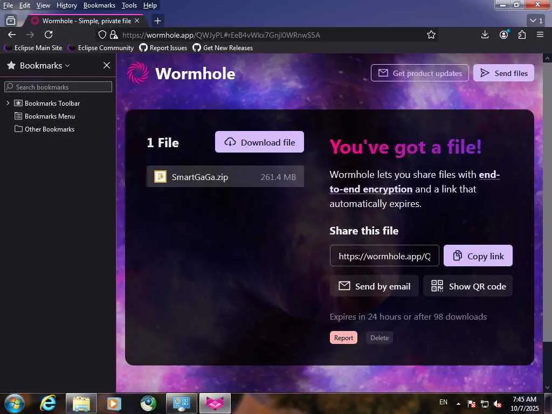Open Eclipse Community bookmark

[x=101, y=47]
